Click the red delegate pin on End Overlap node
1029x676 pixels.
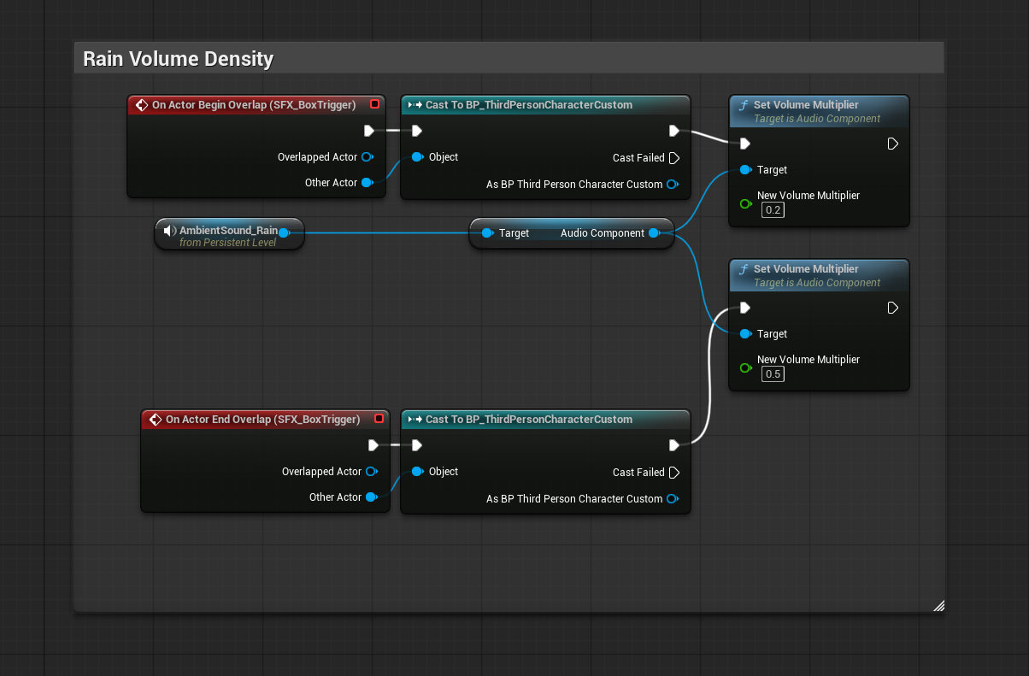(378, 419)
